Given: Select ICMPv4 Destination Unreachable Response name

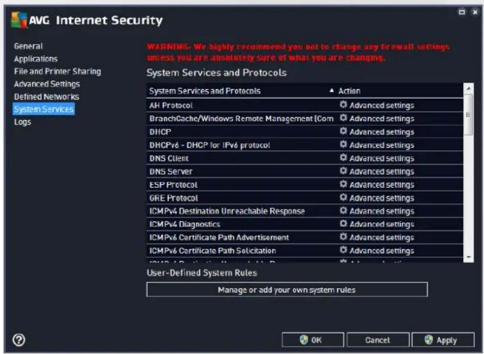Looking at the screenshot, I should 227,211.
